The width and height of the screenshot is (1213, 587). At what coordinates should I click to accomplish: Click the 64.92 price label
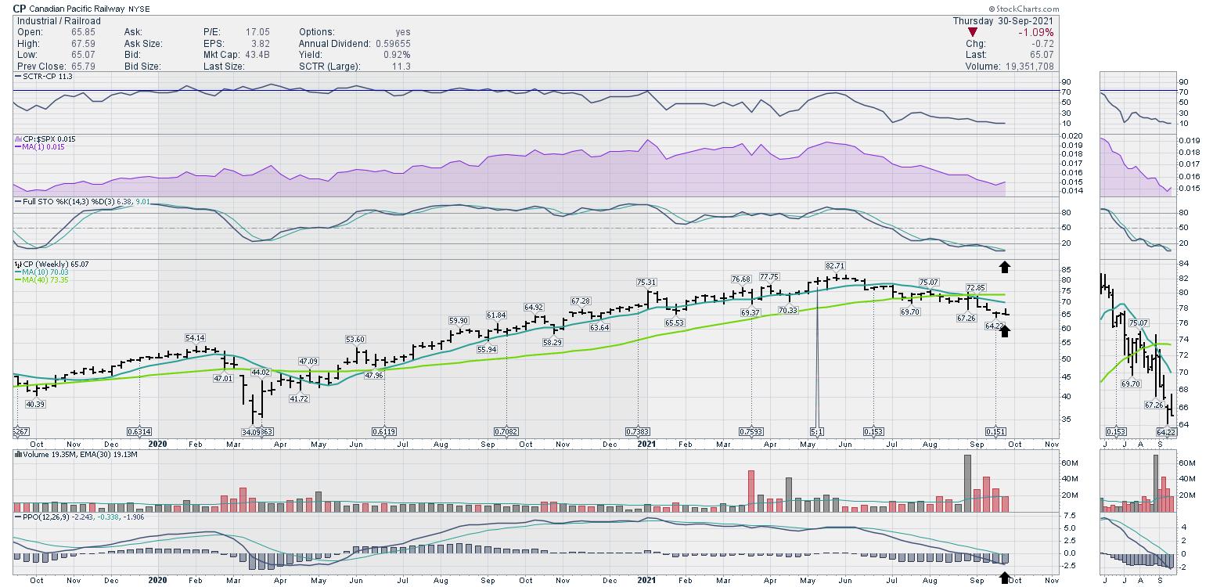coord(534,308)
